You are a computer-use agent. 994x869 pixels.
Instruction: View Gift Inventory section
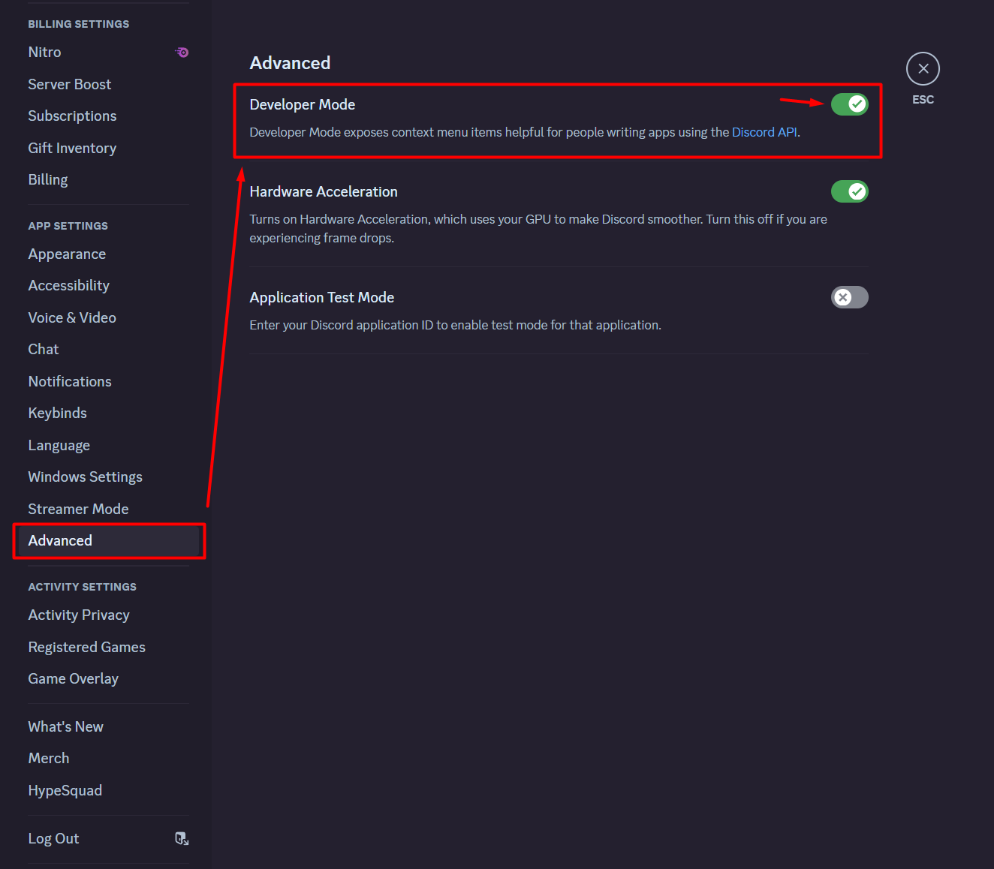pyautogui.click(x=72, y=148)
